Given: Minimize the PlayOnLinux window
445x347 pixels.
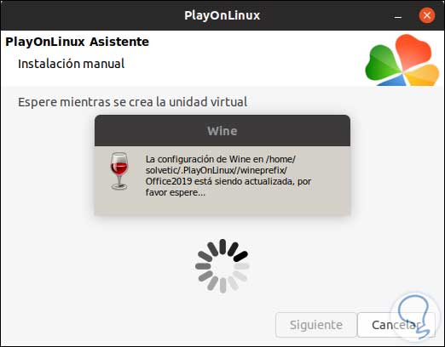Looking at the screenshot, I should click(398, 16).
